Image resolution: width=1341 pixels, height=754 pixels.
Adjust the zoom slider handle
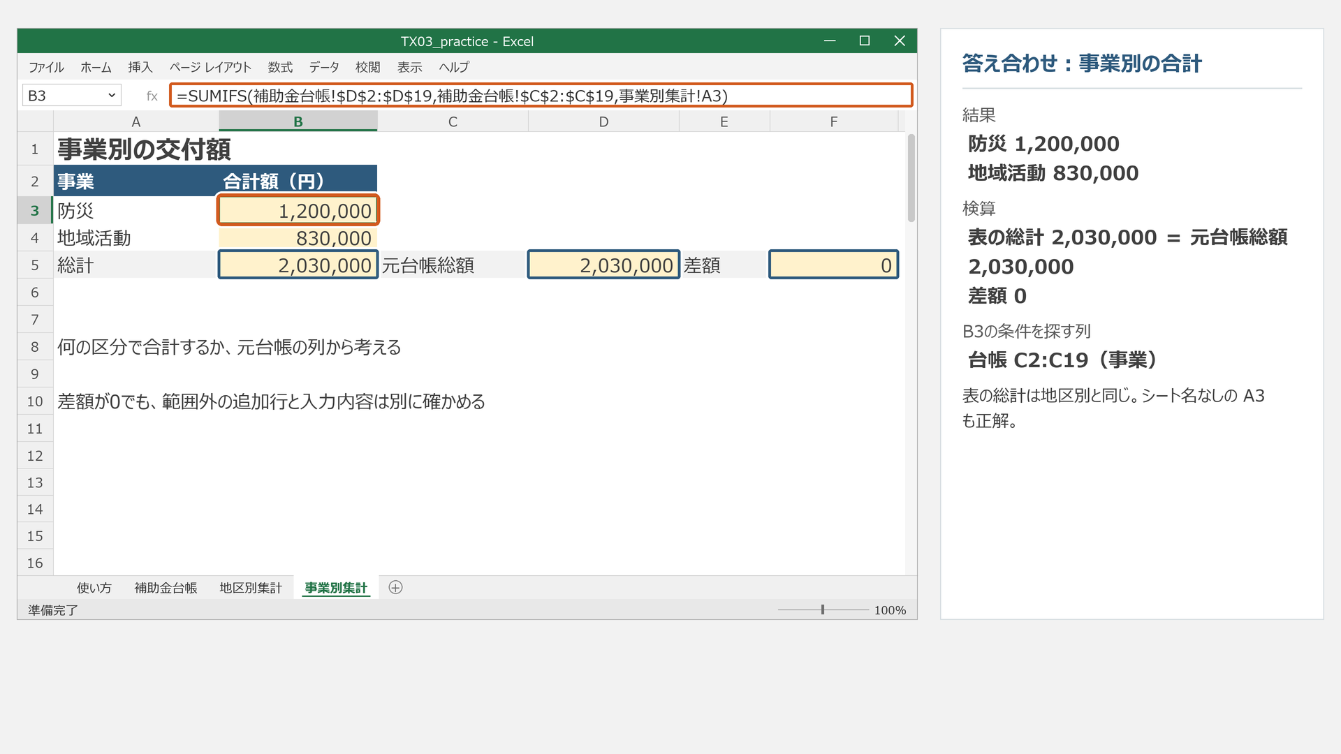[x=823, y=609]
